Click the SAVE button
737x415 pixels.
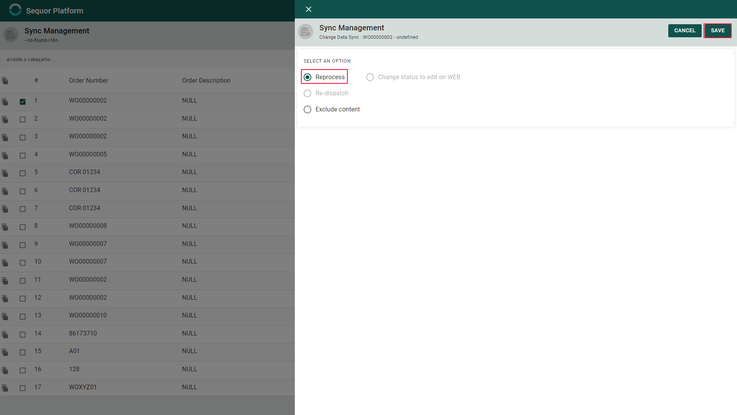(x=717, y=31)
